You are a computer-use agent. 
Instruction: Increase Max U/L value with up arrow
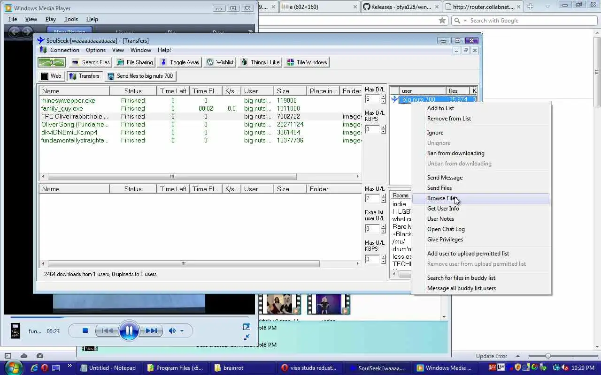tap(383, 196)
